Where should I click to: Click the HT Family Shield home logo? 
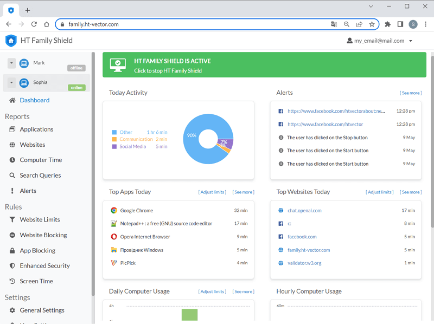pyautogui.click(x=11, y=41)
